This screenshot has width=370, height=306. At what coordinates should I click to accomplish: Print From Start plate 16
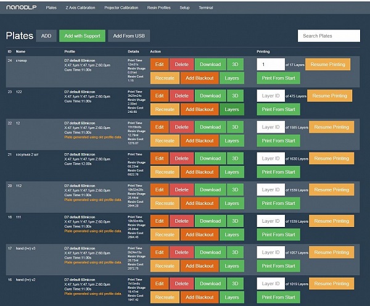point(279,297)
